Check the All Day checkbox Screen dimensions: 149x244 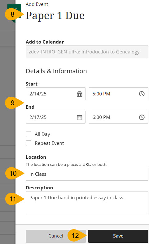point(29,134)
